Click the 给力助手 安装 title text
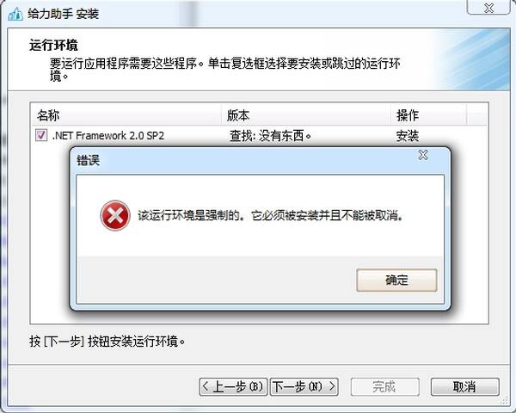 point(63,14)
